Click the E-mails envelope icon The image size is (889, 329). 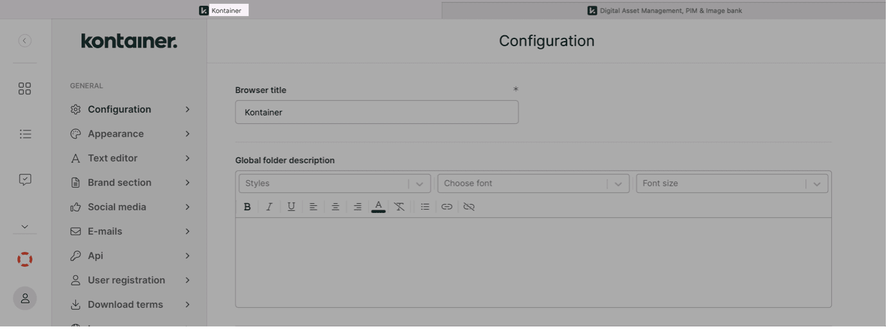[76, 232]
